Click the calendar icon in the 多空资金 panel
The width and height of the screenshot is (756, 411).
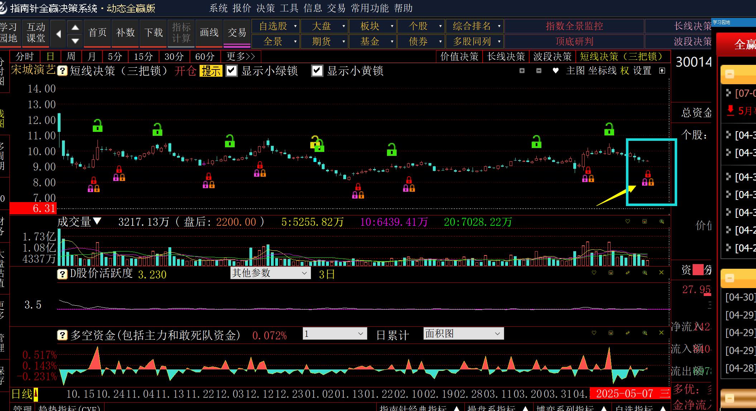coord(611,333)
